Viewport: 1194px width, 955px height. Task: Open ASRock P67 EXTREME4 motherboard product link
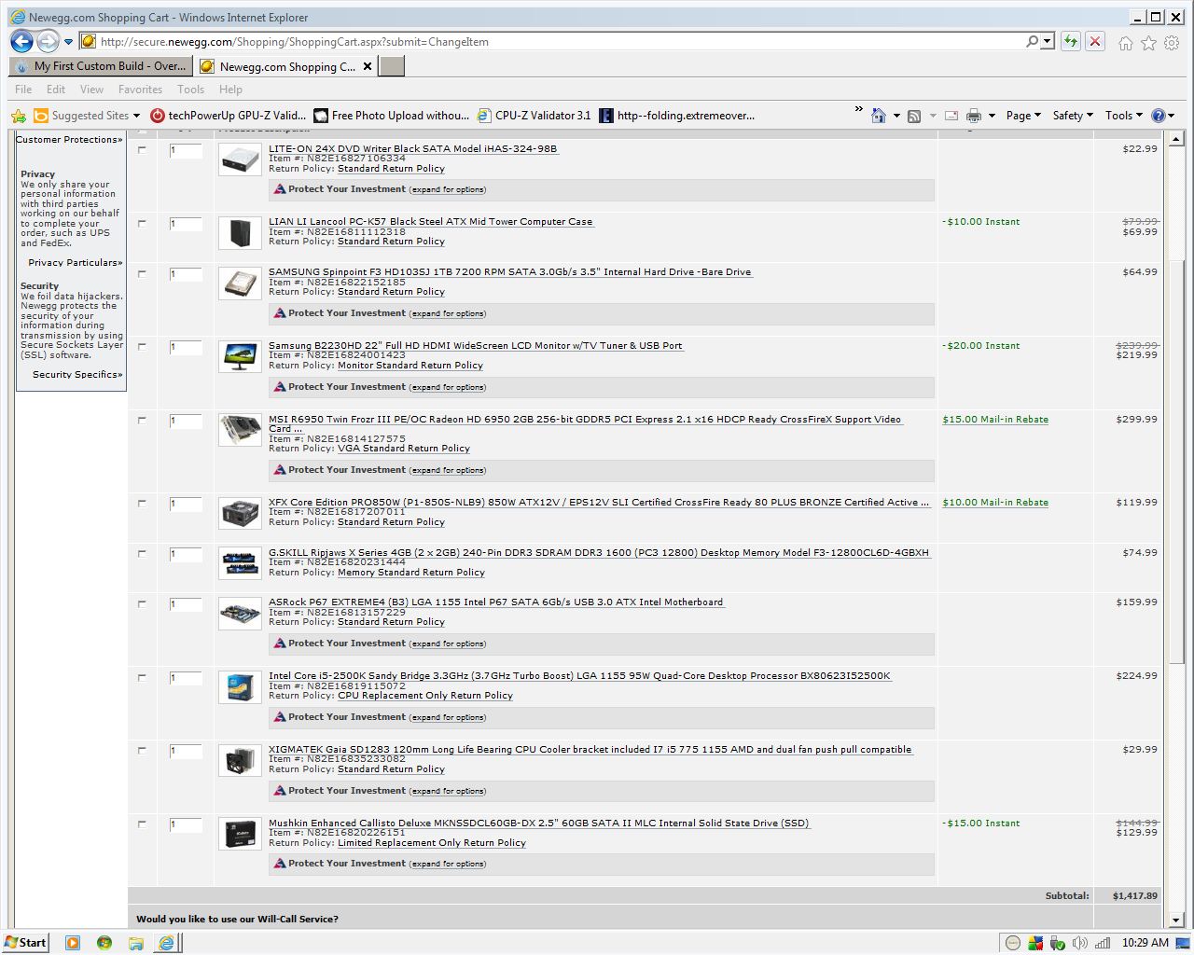pyautogui.click(x=495, y=602)
